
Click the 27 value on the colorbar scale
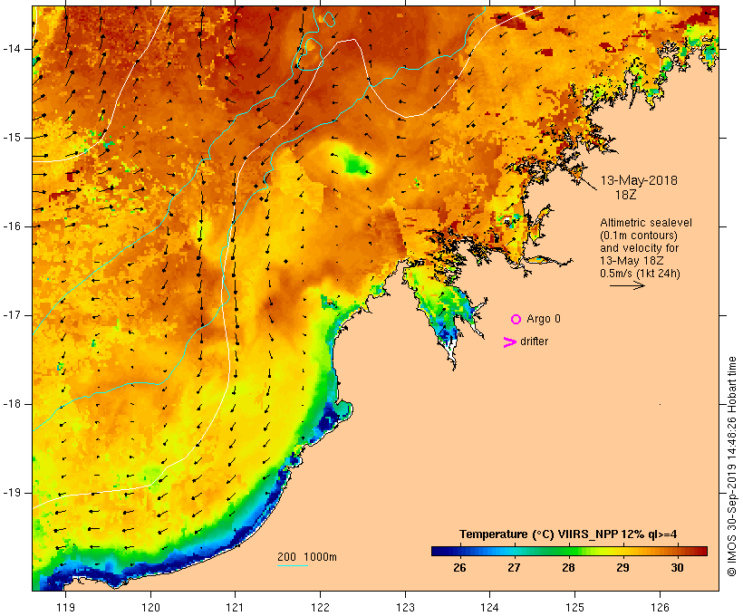(514, 568)
